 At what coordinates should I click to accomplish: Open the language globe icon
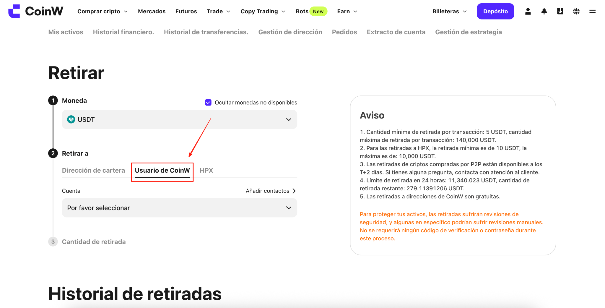point(576,11)
